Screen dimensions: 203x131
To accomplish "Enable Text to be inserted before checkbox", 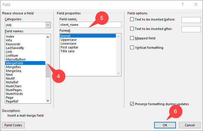I will coord(132,19).
